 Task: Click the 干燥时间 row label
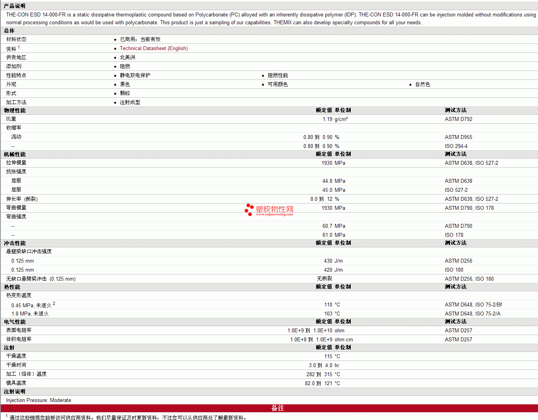[x=16, y=365]
